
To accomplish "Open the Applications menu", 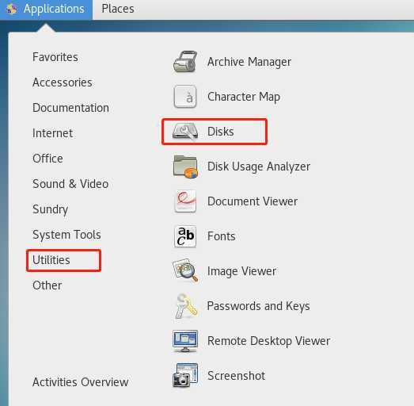I will pos(46,10).
